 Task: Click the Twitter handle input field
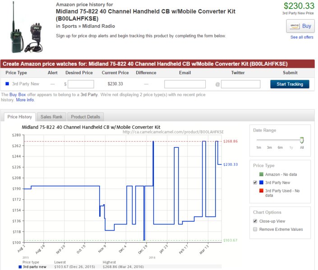(240, 84)
